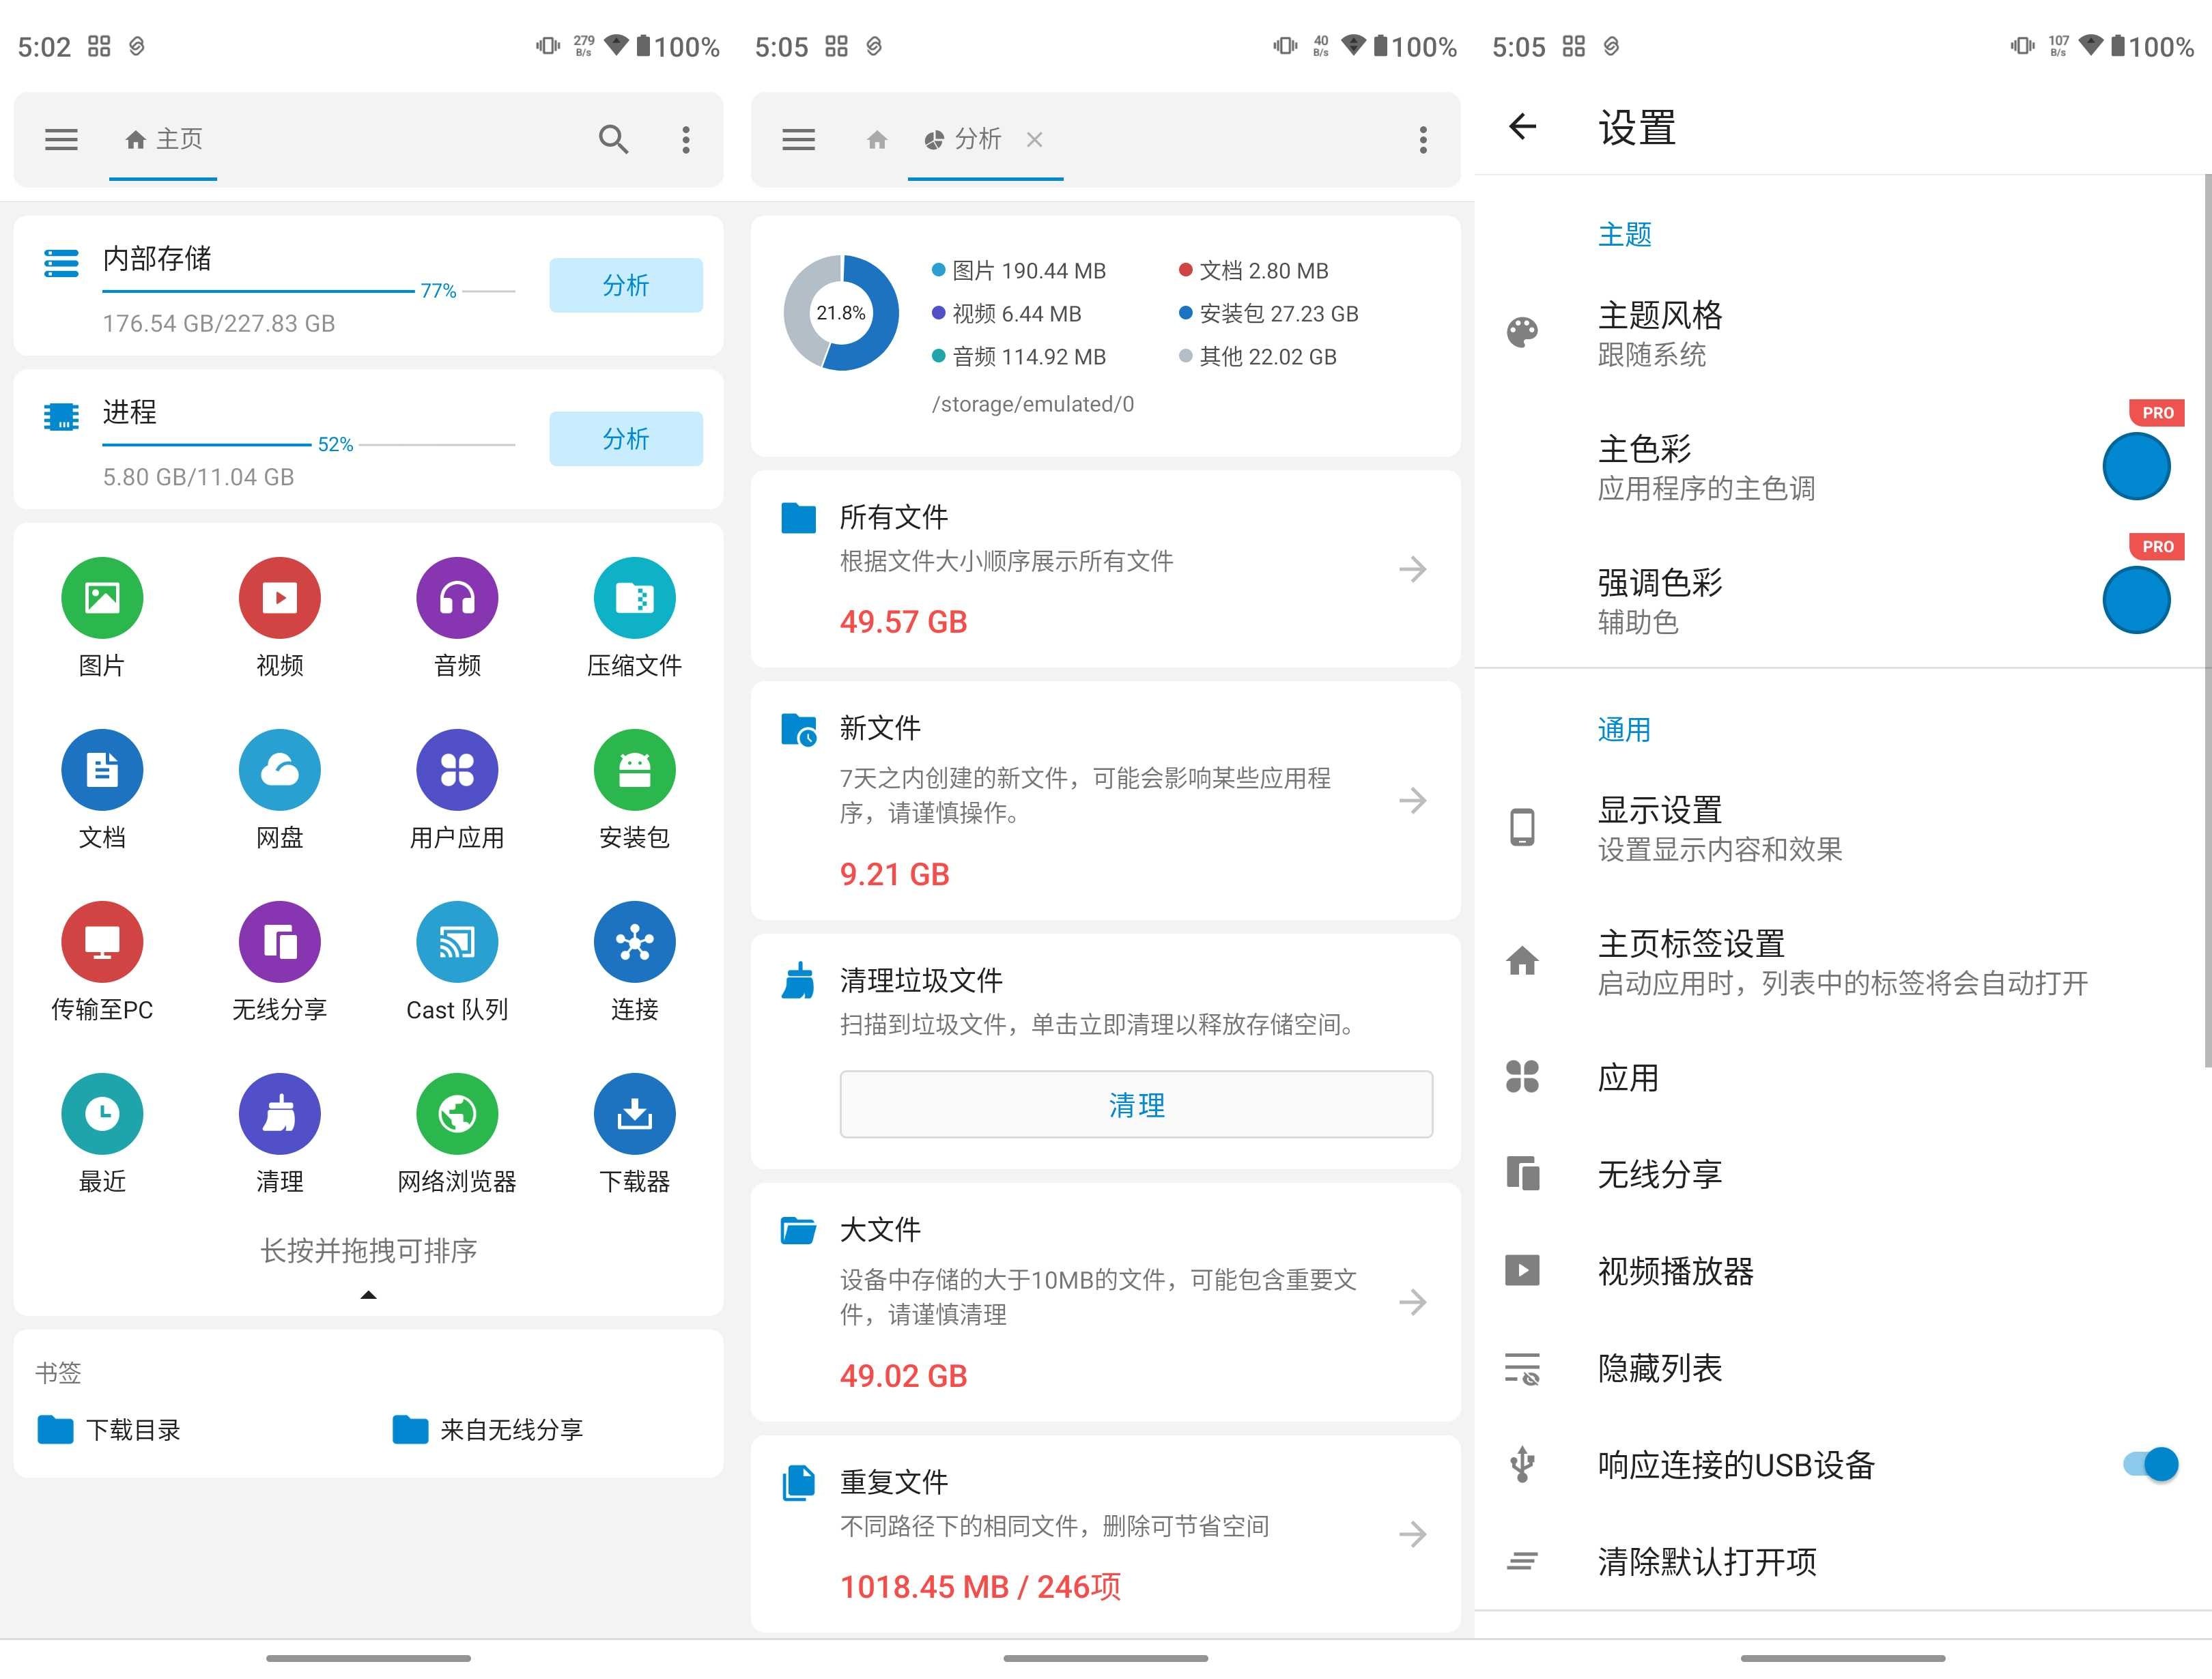Launch 传输至PC
The height and width of the screenshot is (1679, 2212).
(102, 941)
